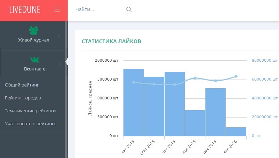This screenshot has height=158, width=279.
Task: Click the 1000000 шт left axis label
Action: coord(107,98)
